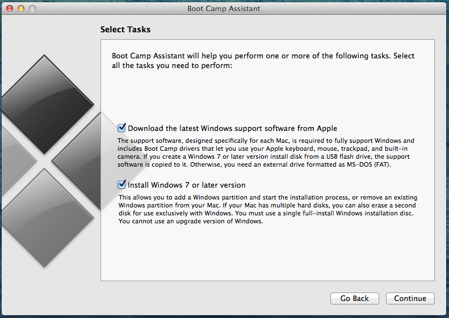449x318 pixels.
Task: Click the Windows partition description paragraph
Action: pos(265,209)
